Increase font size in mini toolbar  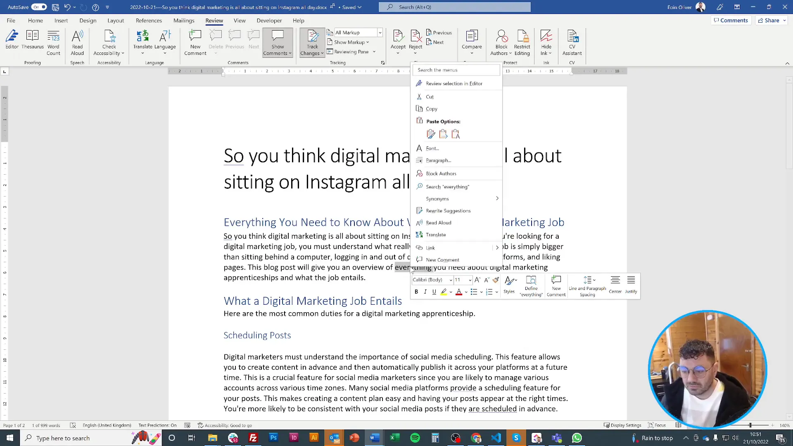coord(477,280)
